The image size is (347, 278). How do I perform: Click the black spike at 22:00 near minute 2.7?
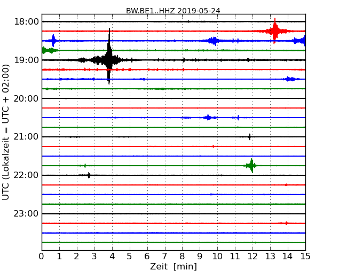click(x=89, y=175)
